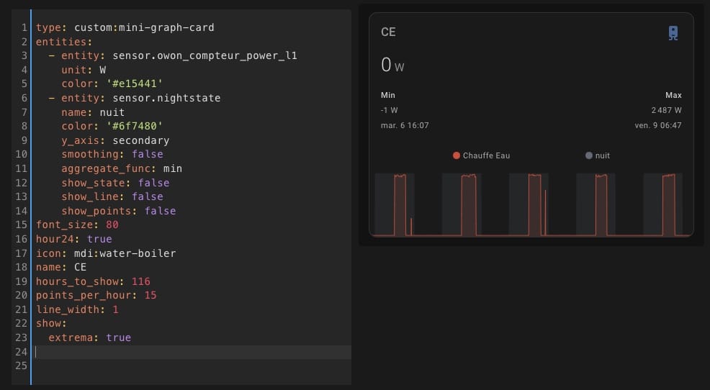Click the hours_to_show: 116 line
Screen dimensions: 710x390
point(93,281)
